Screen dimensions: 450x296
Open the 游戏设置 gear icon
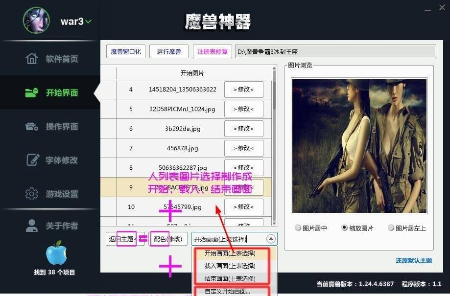coord(31,194)
